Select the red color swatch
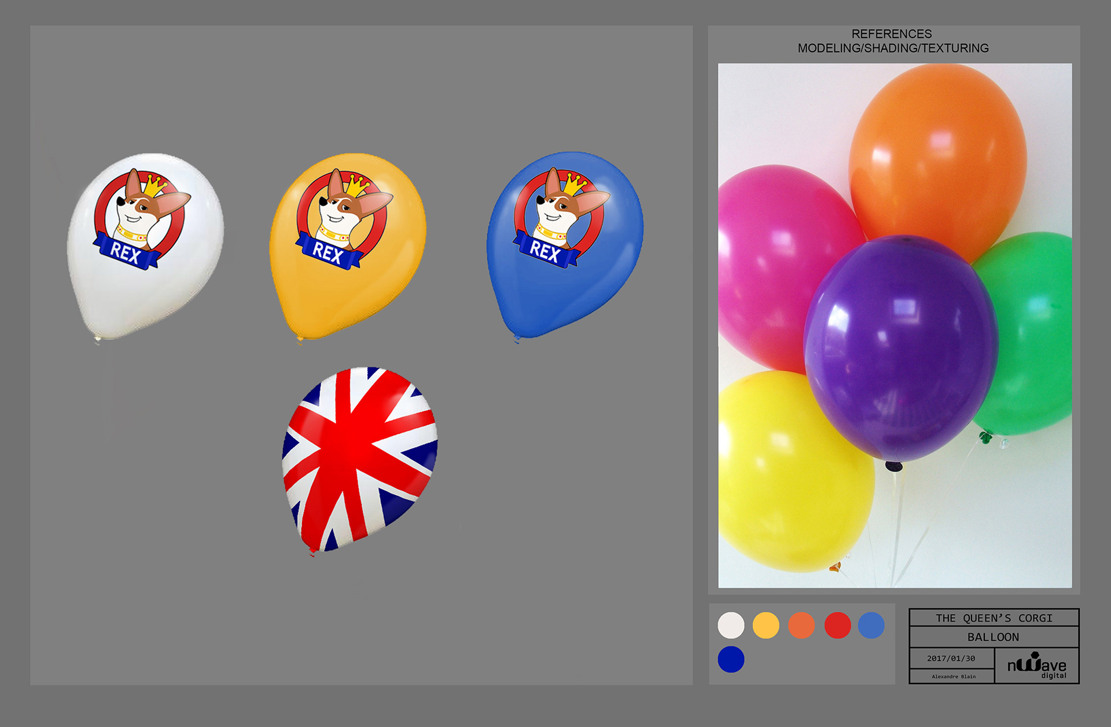Viewport: 1111px width, 727px height. tap(837, 625)
